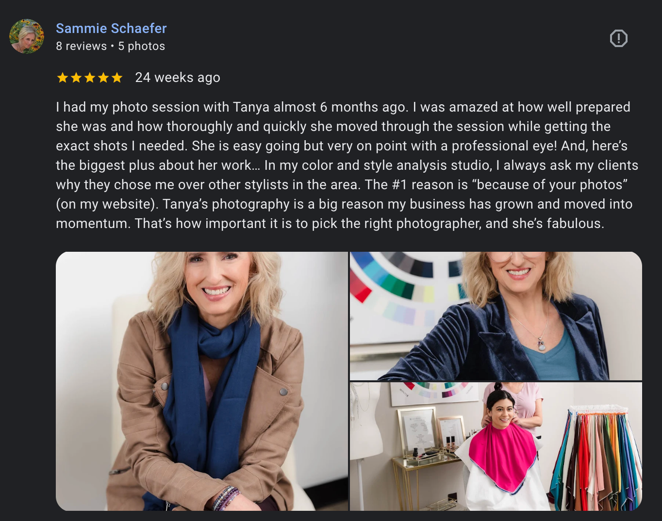Click the necklace pendant in the blazer photo
The width and height of the screenshot is (662, 521).
[542, 344]
